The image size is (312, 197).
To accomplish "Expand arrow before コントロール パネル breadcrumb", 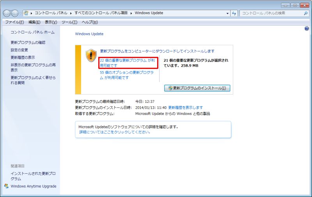I will click(32, 13).
